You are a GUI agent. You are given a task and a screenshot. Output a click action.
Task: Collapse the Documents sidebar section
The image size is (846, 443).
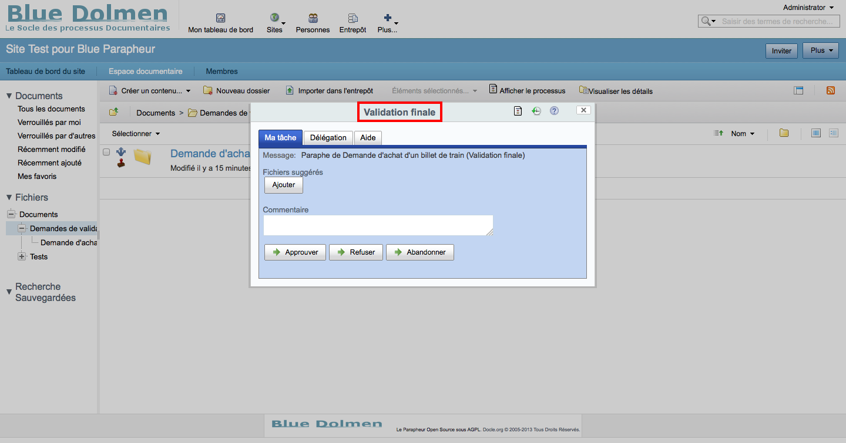[9, 96]
